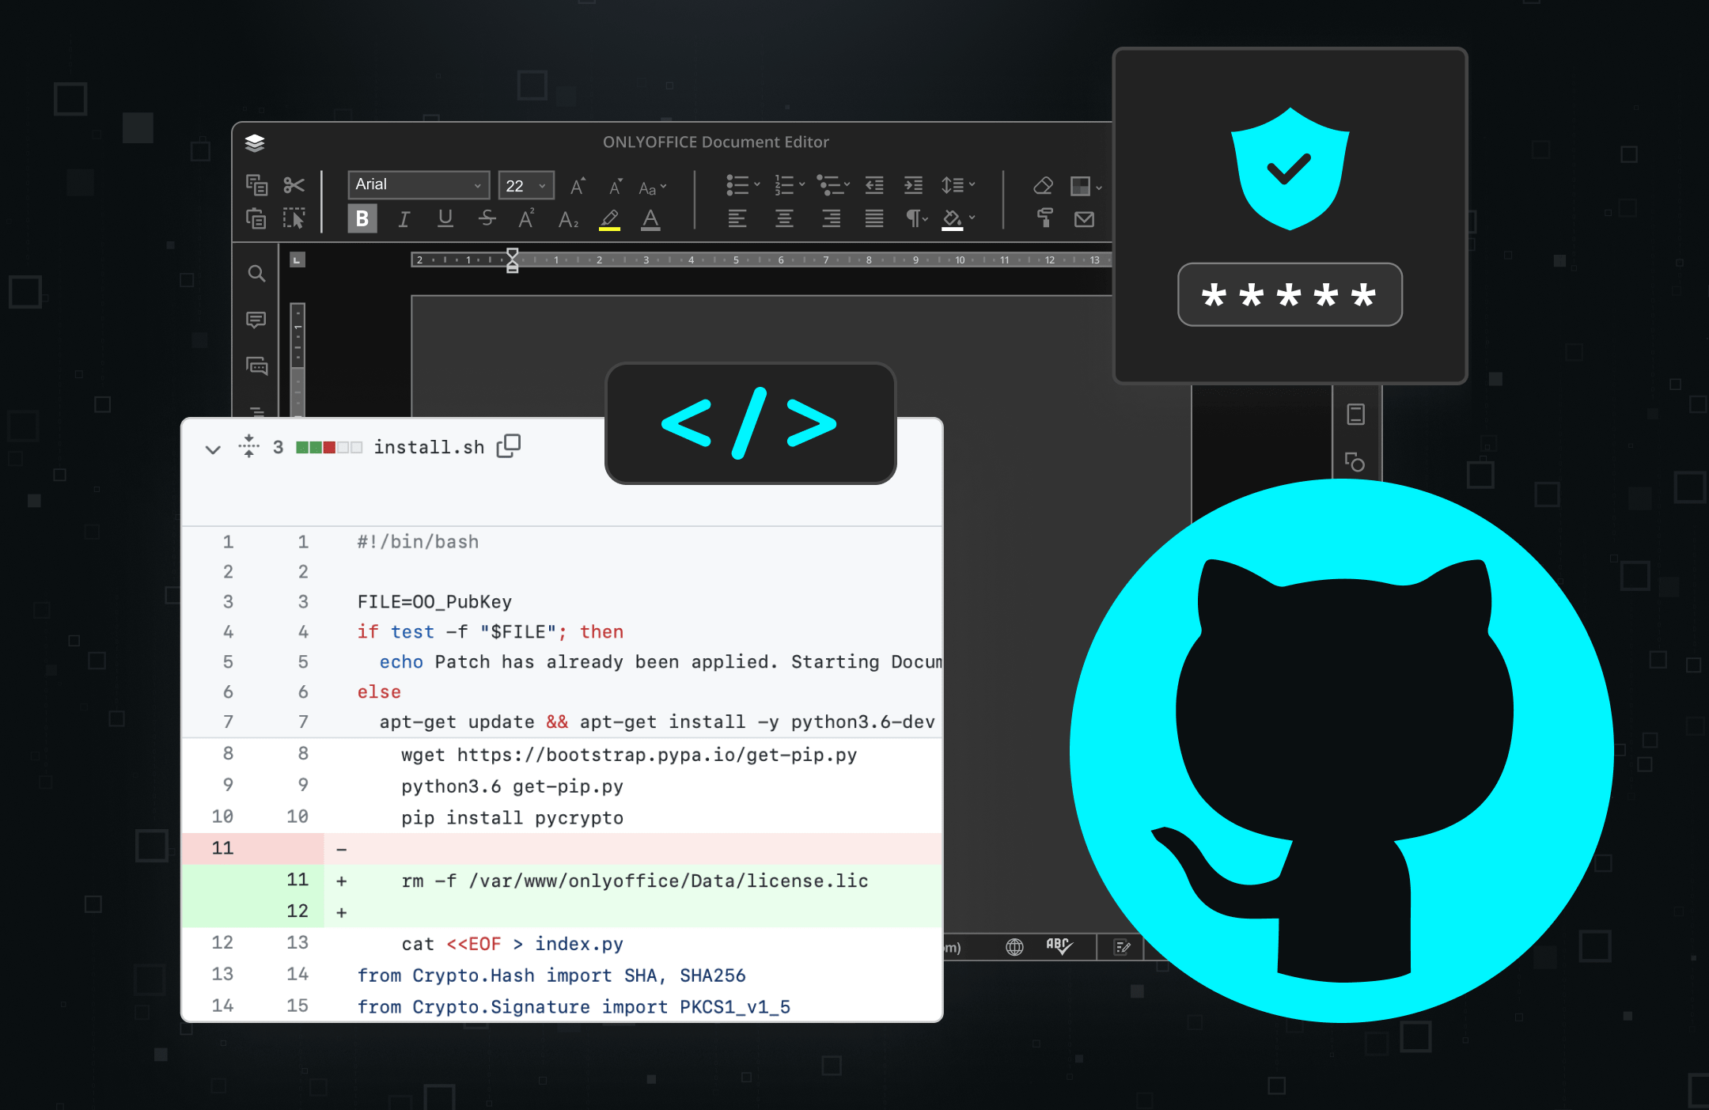
Task: Open the Arial font name dropdown
Action: 419,185
